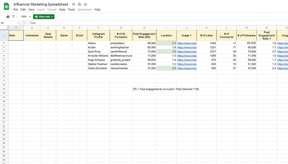
Task: Select the green 3.0 cell in Zach Rose's row
Action: [166, 52]
